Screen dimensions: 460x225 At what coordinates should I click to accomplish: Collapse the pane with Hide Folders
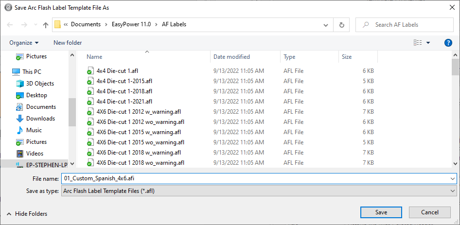[27, 214]
